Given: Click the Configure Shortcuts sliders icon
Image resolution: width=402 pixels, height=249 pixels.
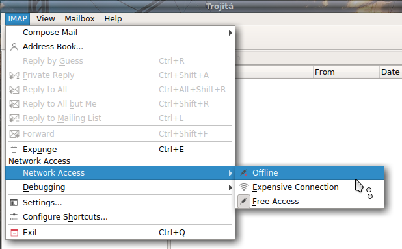Looking at the screenshot, I should pyautogui.click(x=14, y=217).
